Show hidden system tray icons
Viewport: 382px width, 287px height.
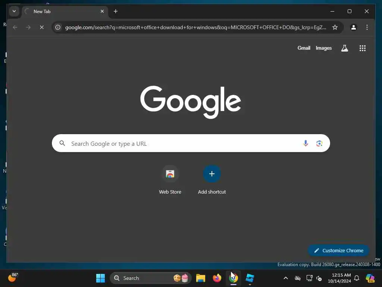pyautogui.click(x=285, y=278)
